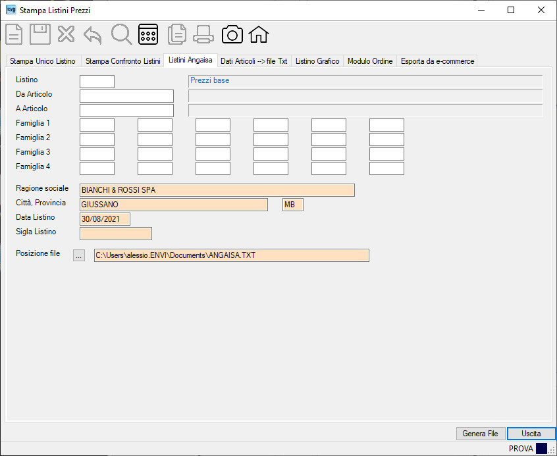557x456 pixels.
Task: Click the undo arrow toolbar icon
Action: point(93,35)
